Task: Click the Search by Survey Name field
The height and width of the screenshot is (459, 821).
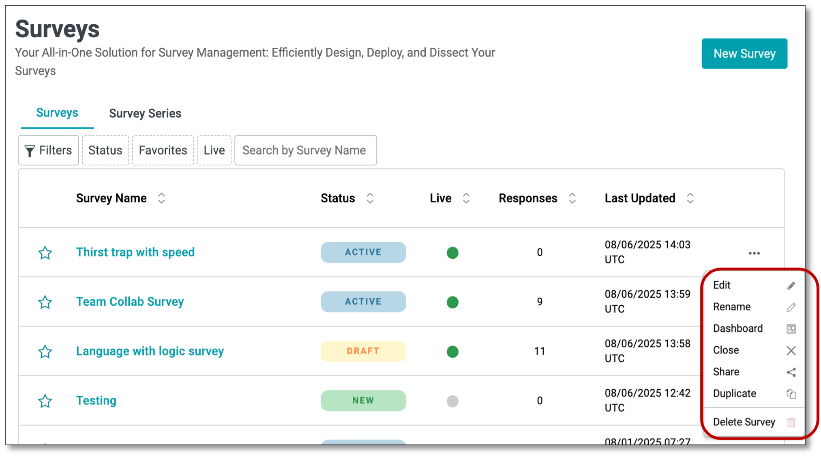Action: [x=306, y=150]
